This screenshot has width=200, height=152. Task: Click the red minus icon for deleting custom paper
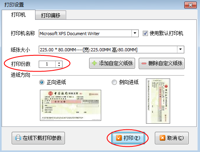(x=144, y=63)
